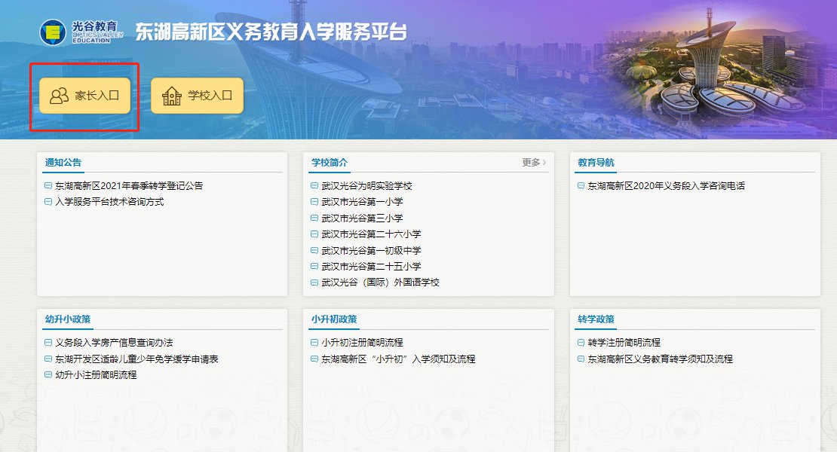
Task: Click bullet icon beside 义务教育转学须知及流程
Action: pos(581,359)
